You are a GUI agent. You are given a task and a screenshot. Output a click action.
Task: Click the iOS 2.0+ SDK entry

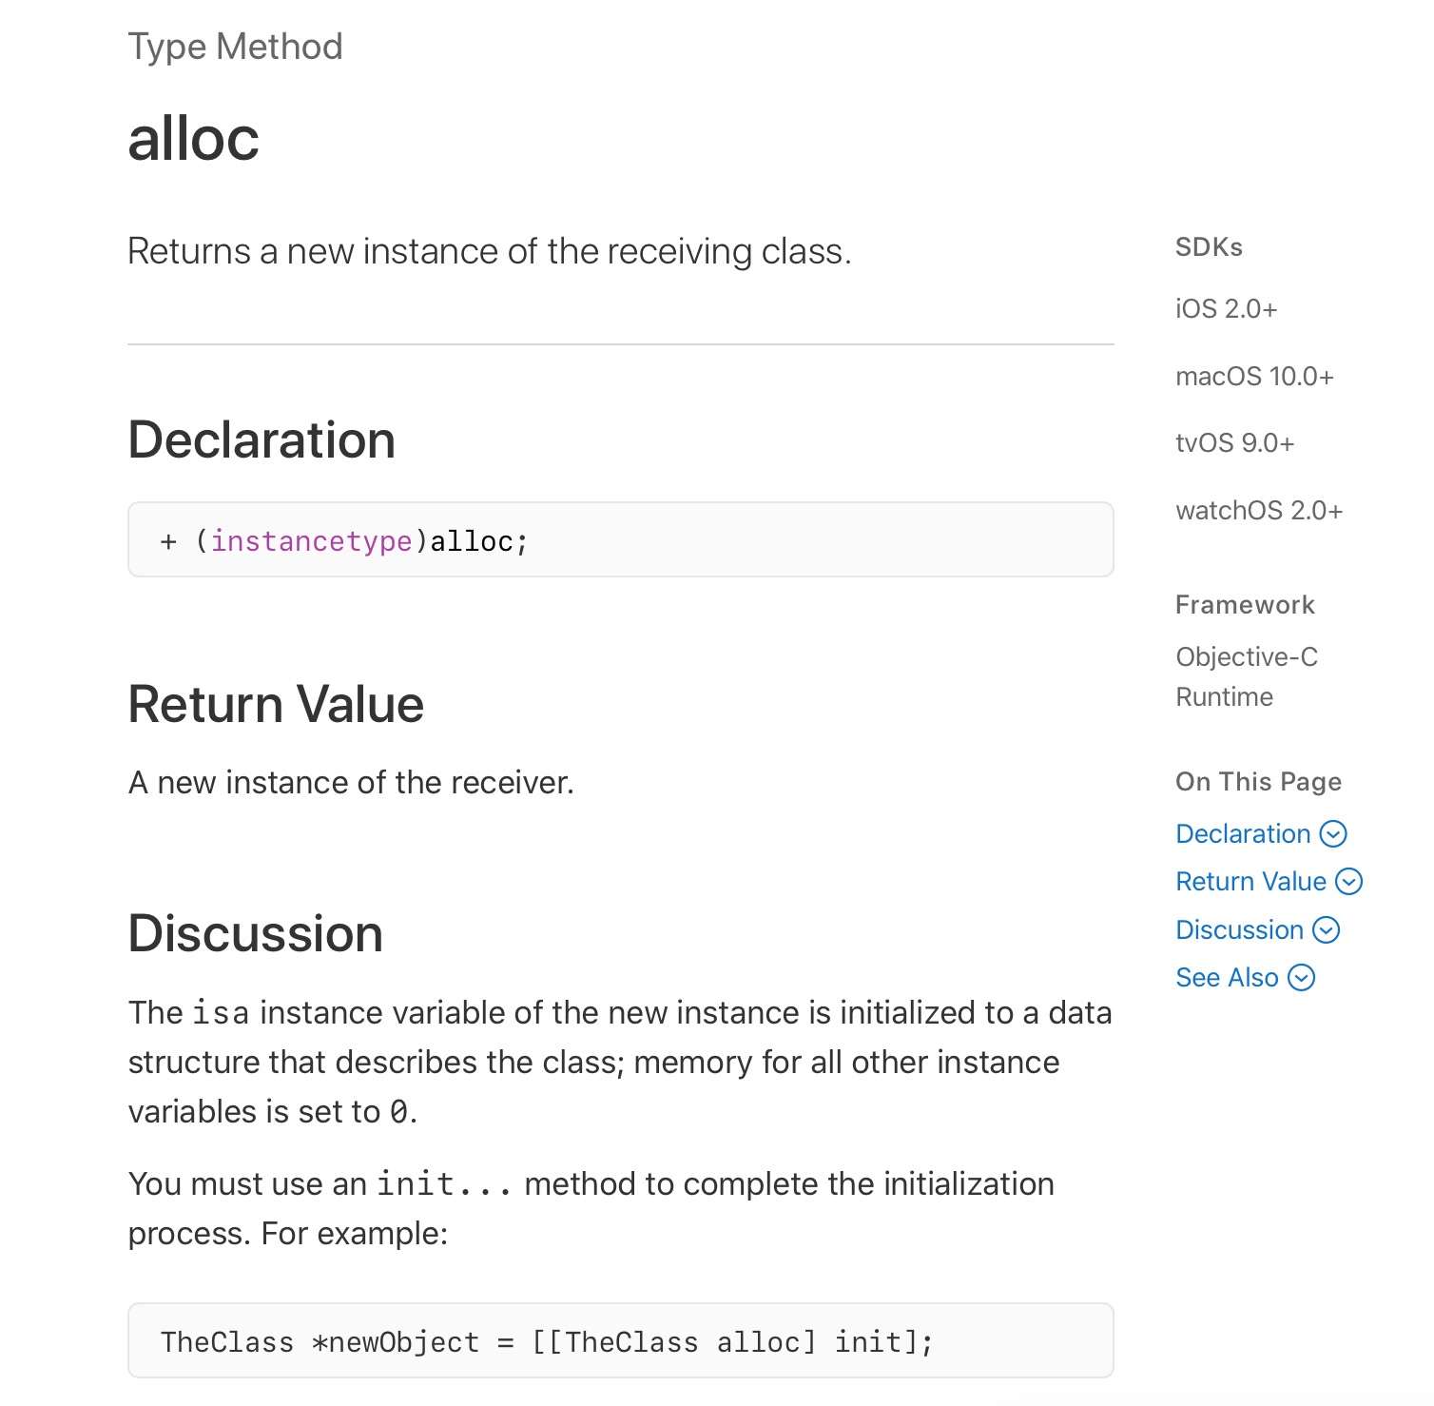(x=1227, y=308)
